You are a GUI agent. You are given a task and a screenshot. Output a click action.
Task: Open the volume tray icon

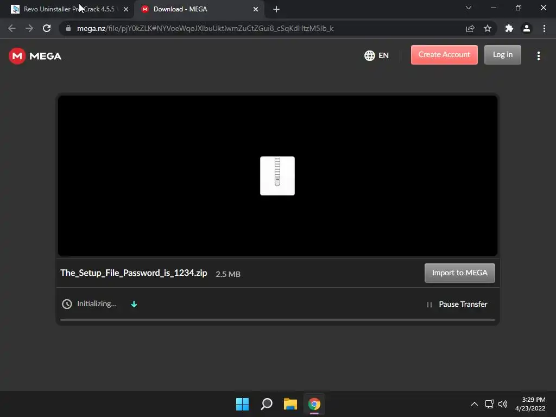[502, 404]
